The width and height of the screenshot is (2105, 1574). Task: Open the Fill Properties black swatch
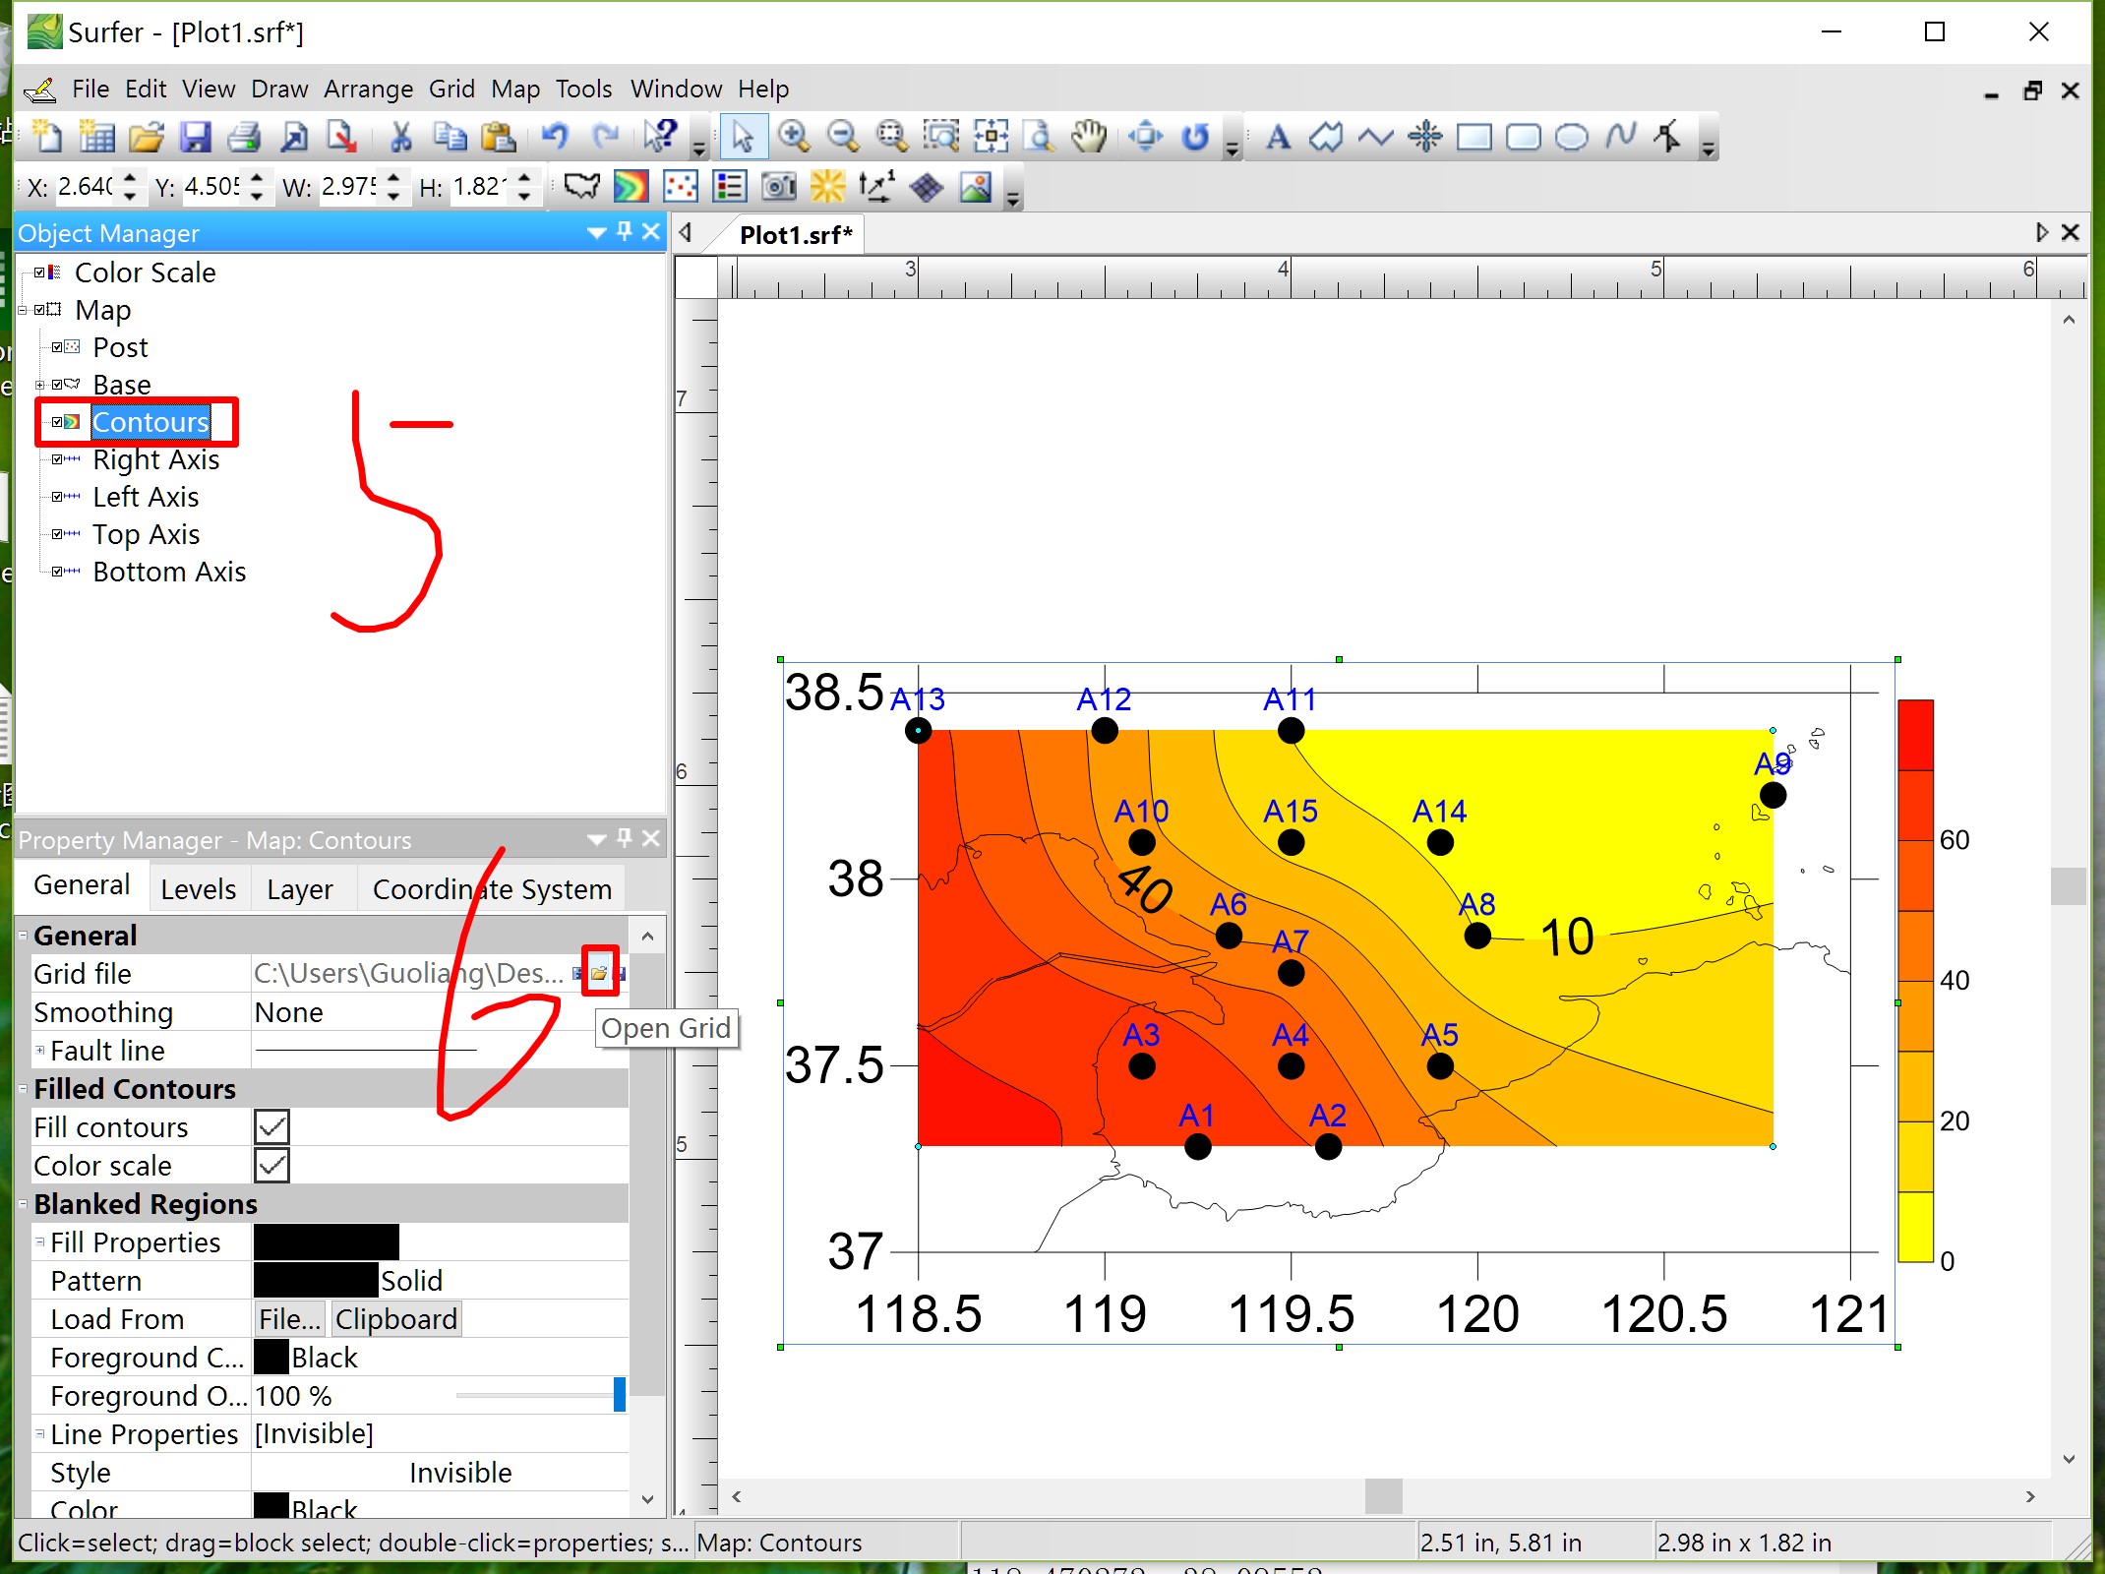click(x=327, y=1242)
